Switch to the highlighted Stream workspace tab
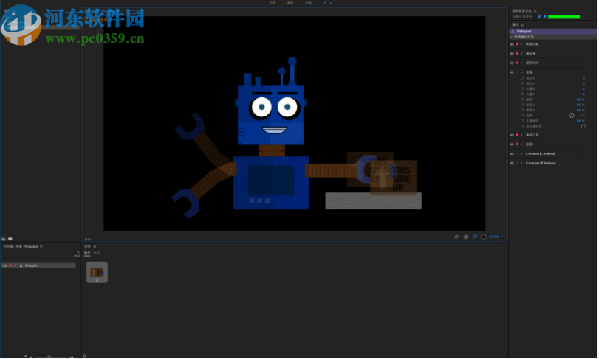This screenshot has width=599, height=359. click(325, 3)
